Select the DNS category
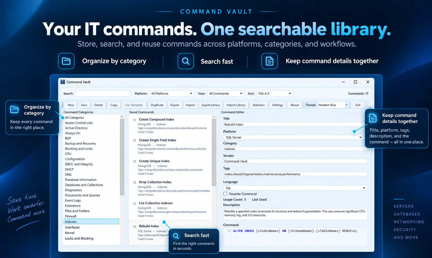Image resolution: width=432 pixels, height=258 pixels. point(68,174)
